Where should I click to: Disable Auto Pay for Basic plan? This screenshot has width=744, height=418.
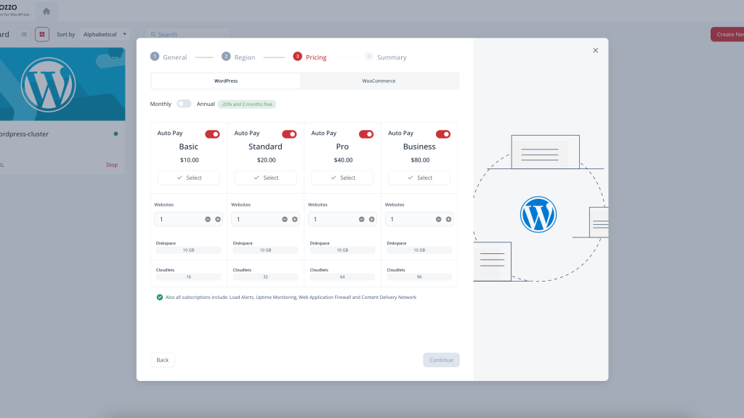point(212,134)
